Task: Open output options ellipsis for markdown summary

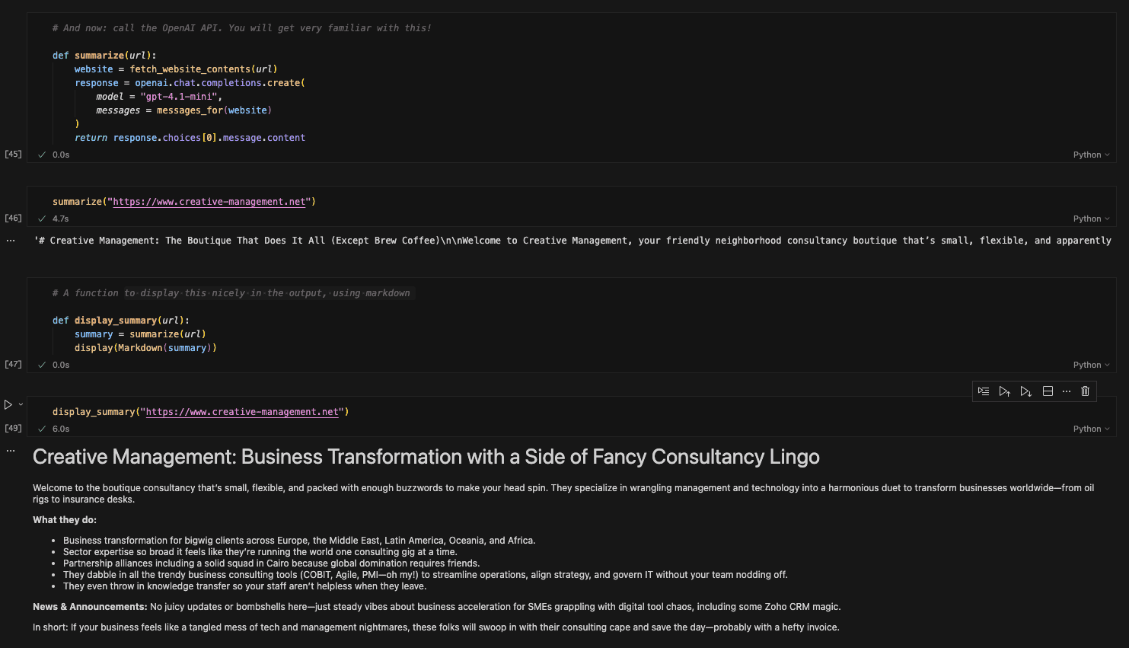Action: point(11,451)
